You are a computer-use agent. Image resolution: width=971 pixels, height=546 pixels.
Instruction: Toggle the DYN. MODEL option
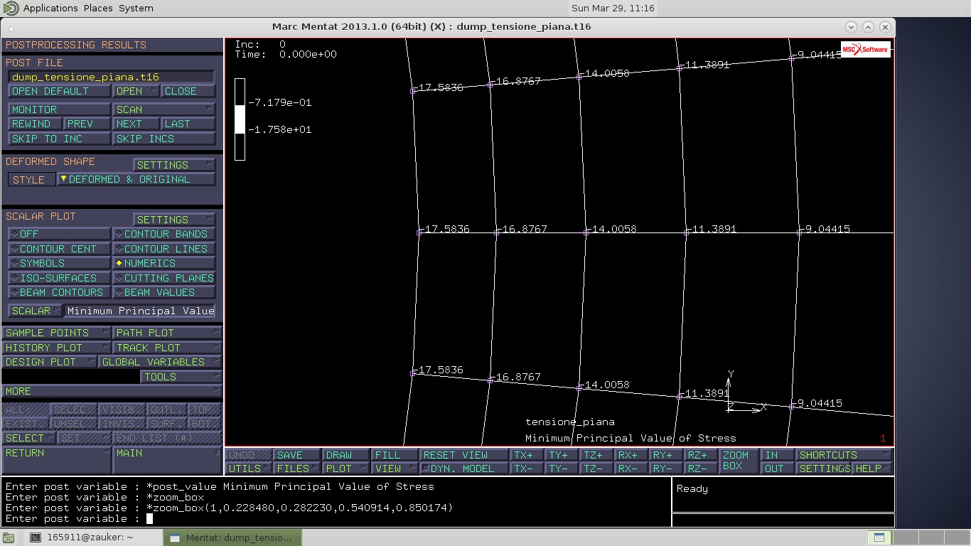pos(463,469)
